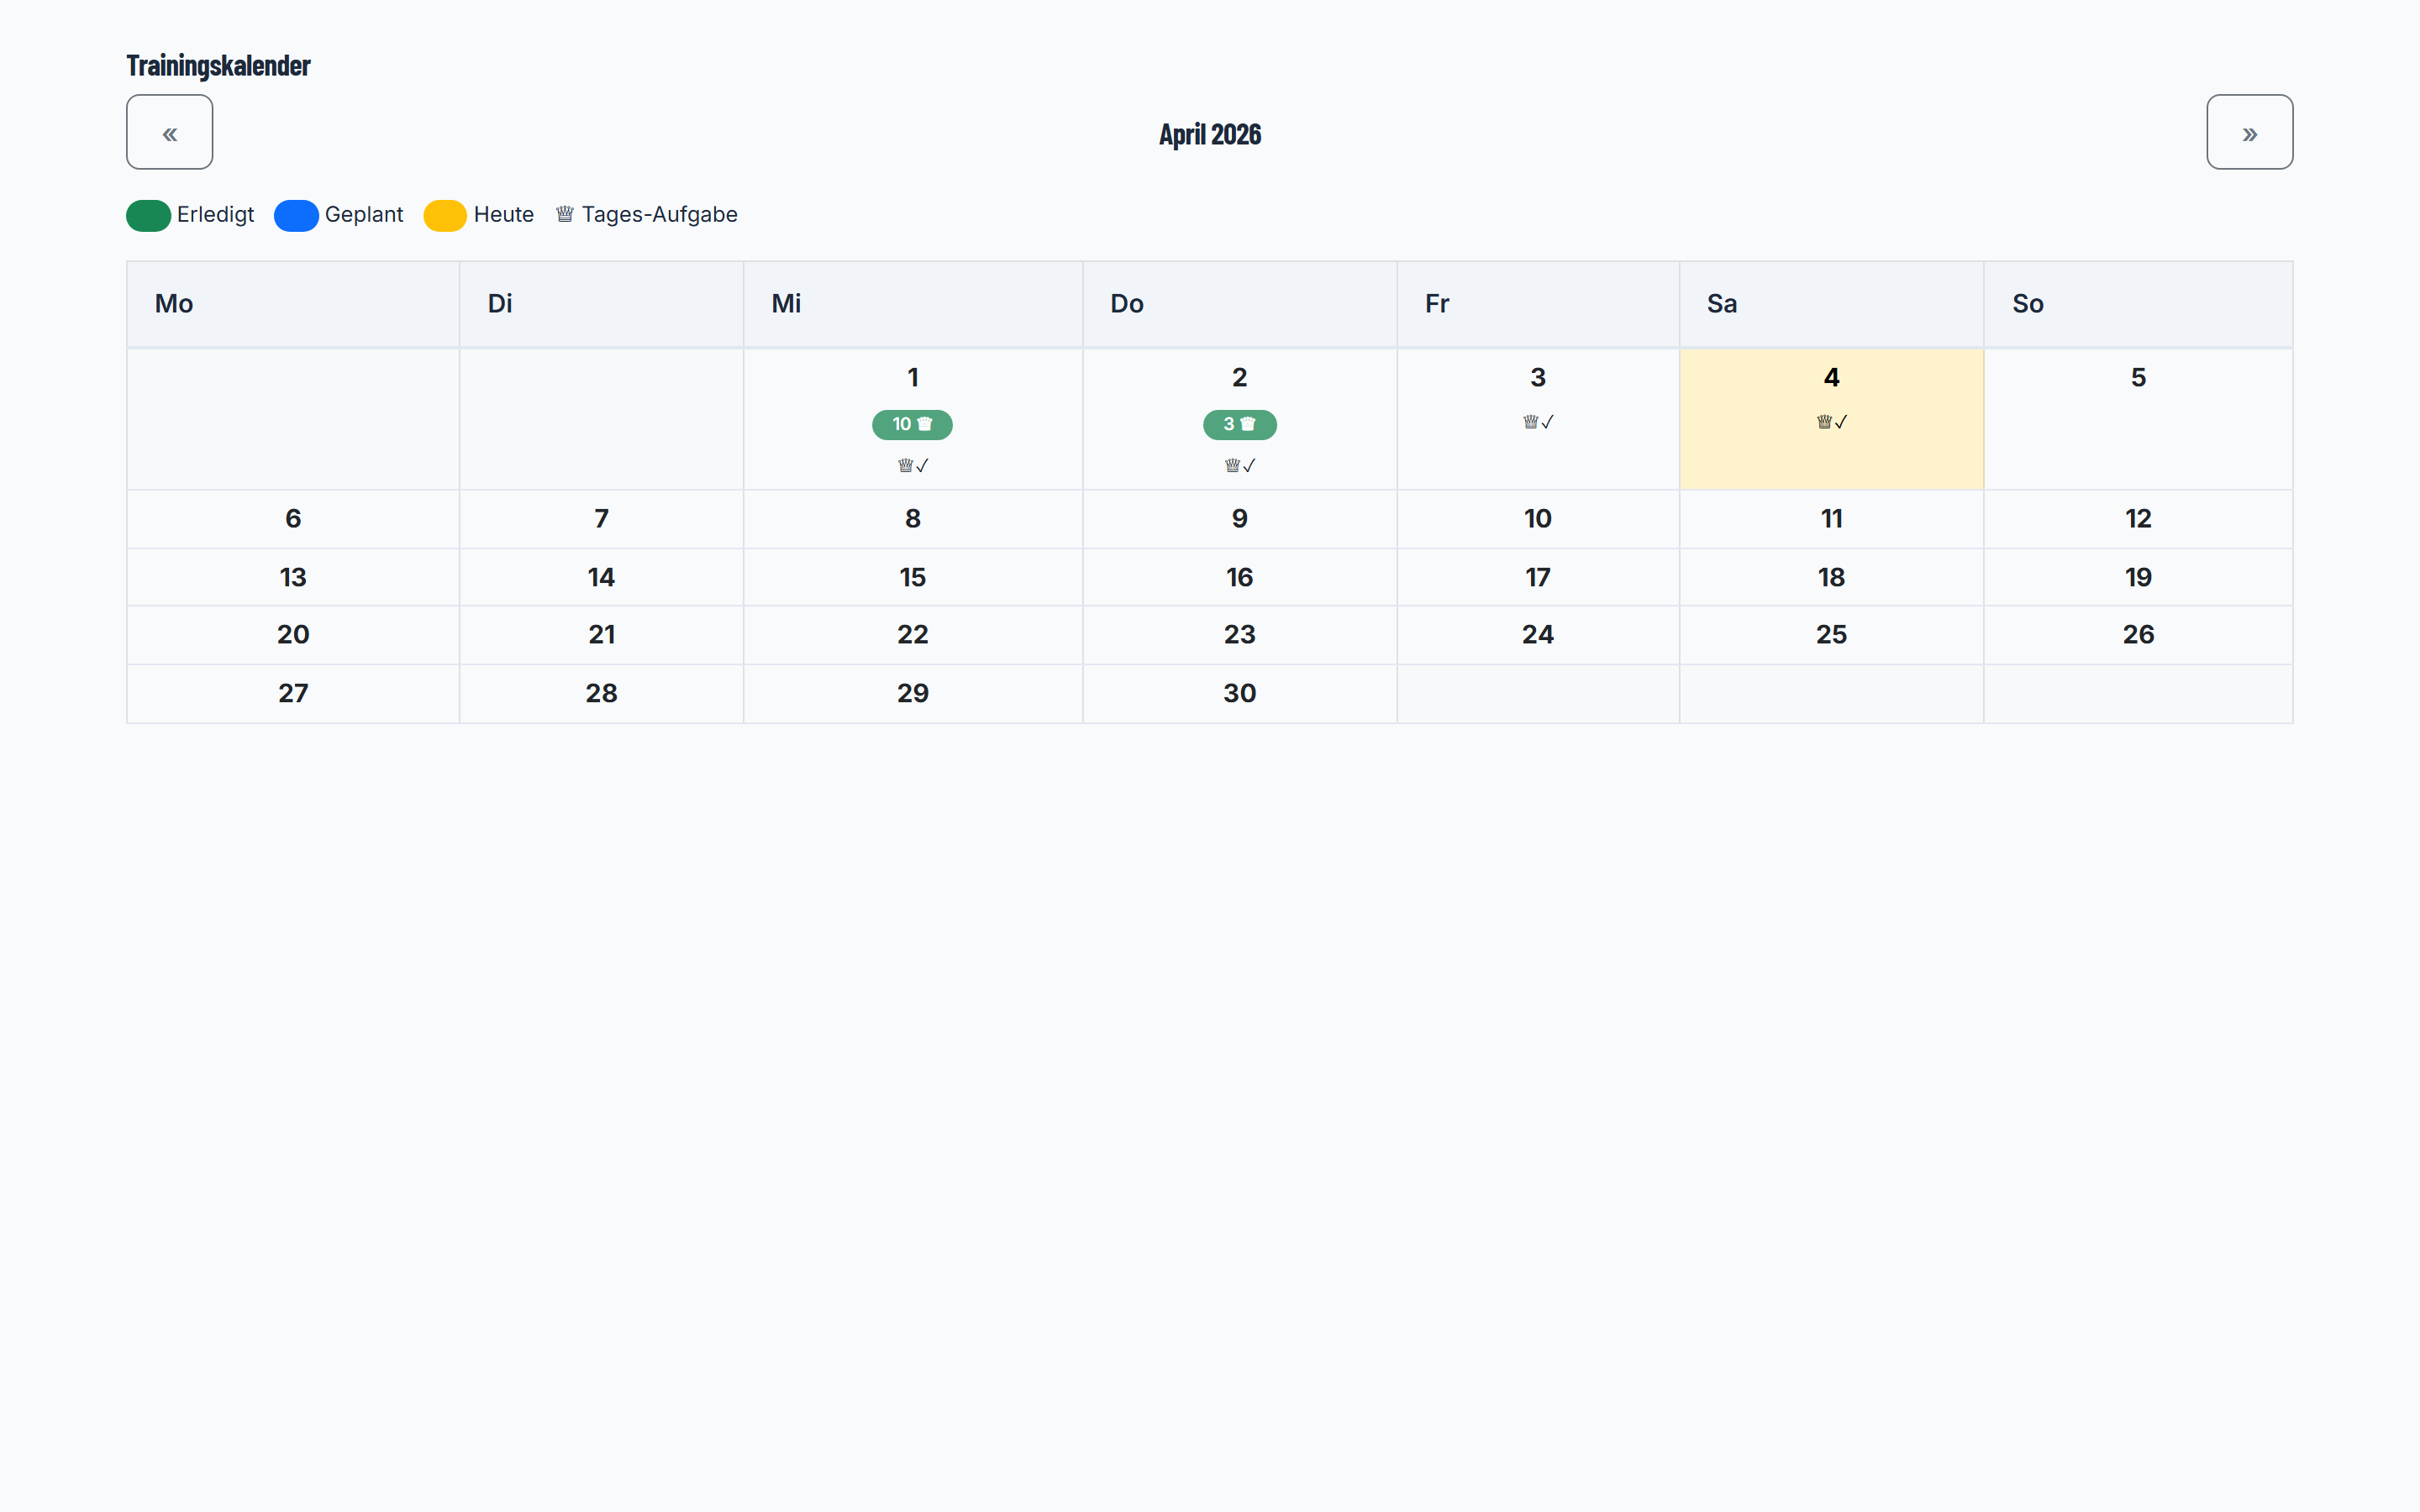
Task: Click the Sa weekday column header
Action: click(x=1831, y=304)
